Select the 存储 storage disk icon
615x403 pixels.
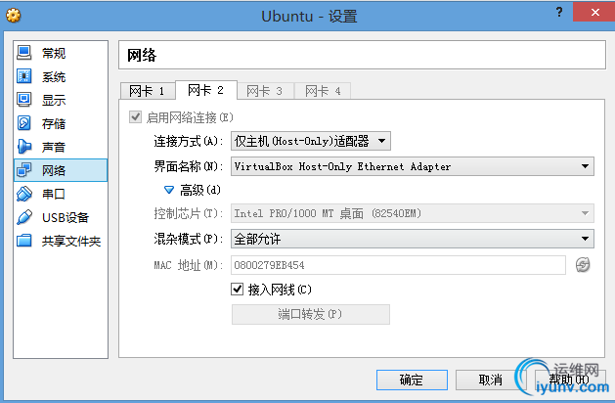(23, 123)
